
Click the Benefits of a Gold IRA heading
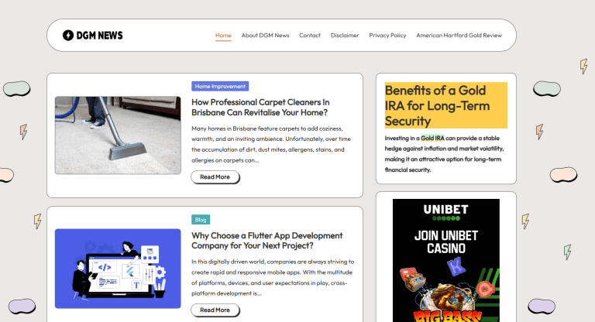click(x=446, y=105)
